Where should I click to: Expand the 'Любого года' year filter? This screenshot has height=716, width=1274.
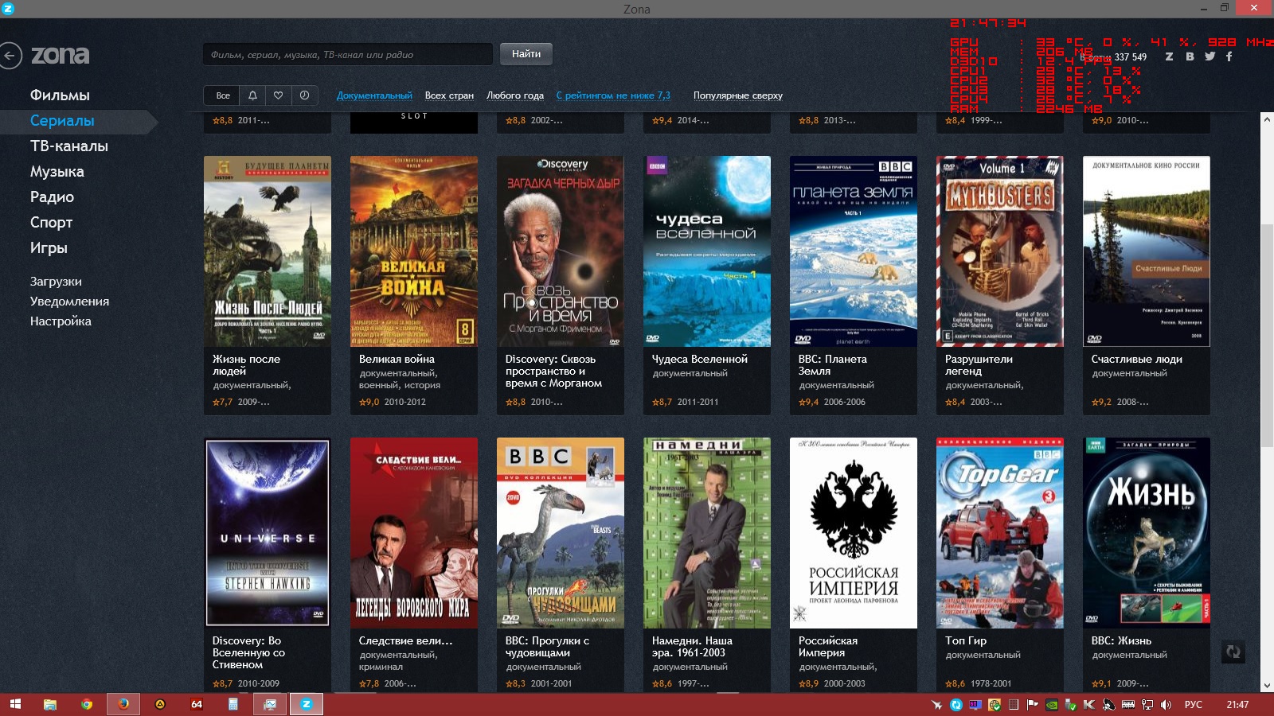[515, 95]
